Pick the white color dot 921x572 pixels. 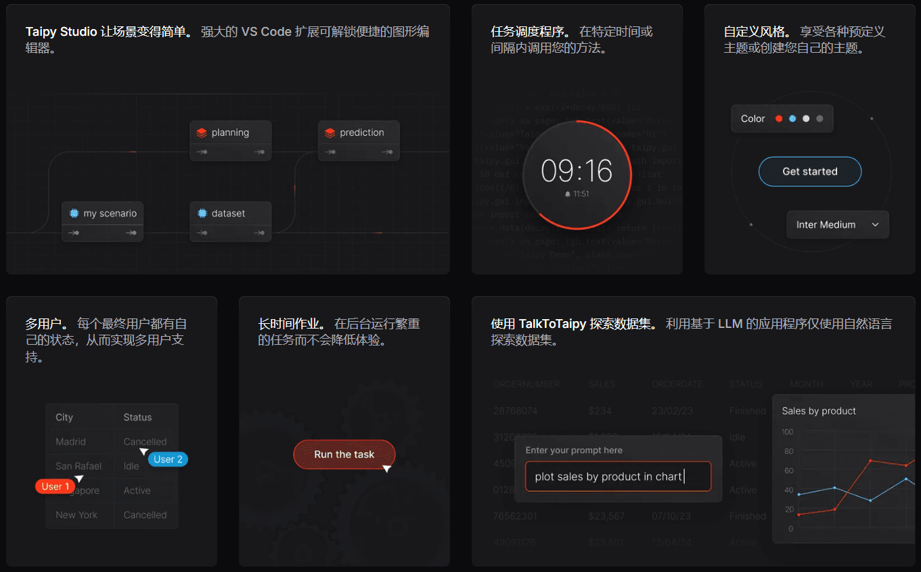click(806, 118)
